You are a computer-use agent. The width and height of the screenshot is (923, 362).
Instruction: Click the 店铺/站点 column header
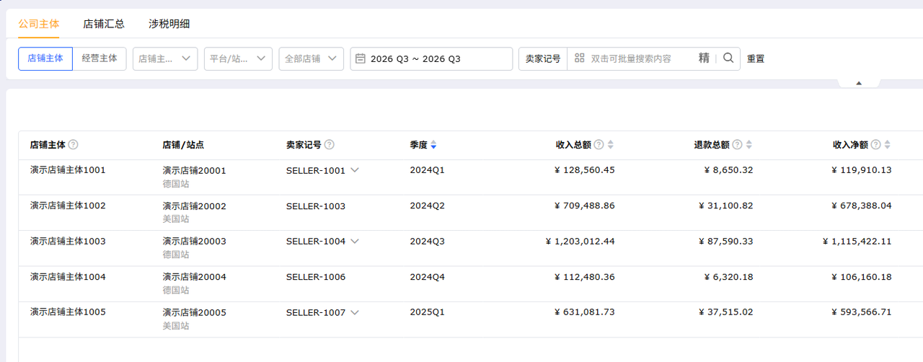click(x=183, y=145)
